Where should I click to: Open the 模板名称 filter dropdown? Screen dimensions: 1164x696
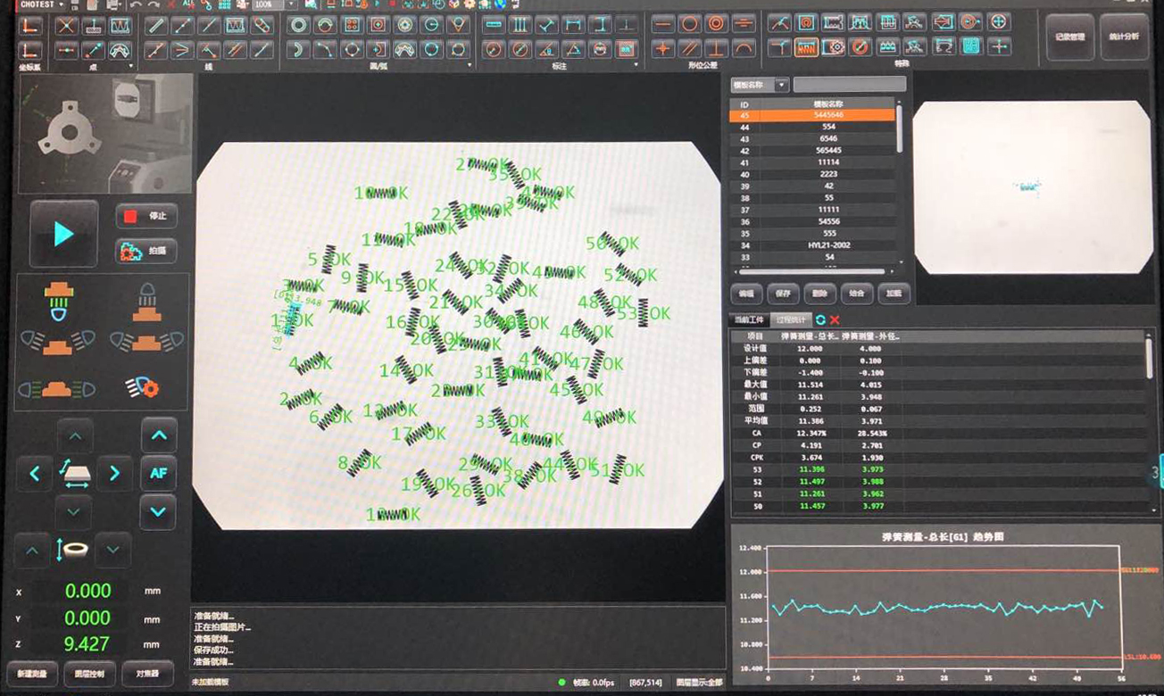(x=782, y=85)
